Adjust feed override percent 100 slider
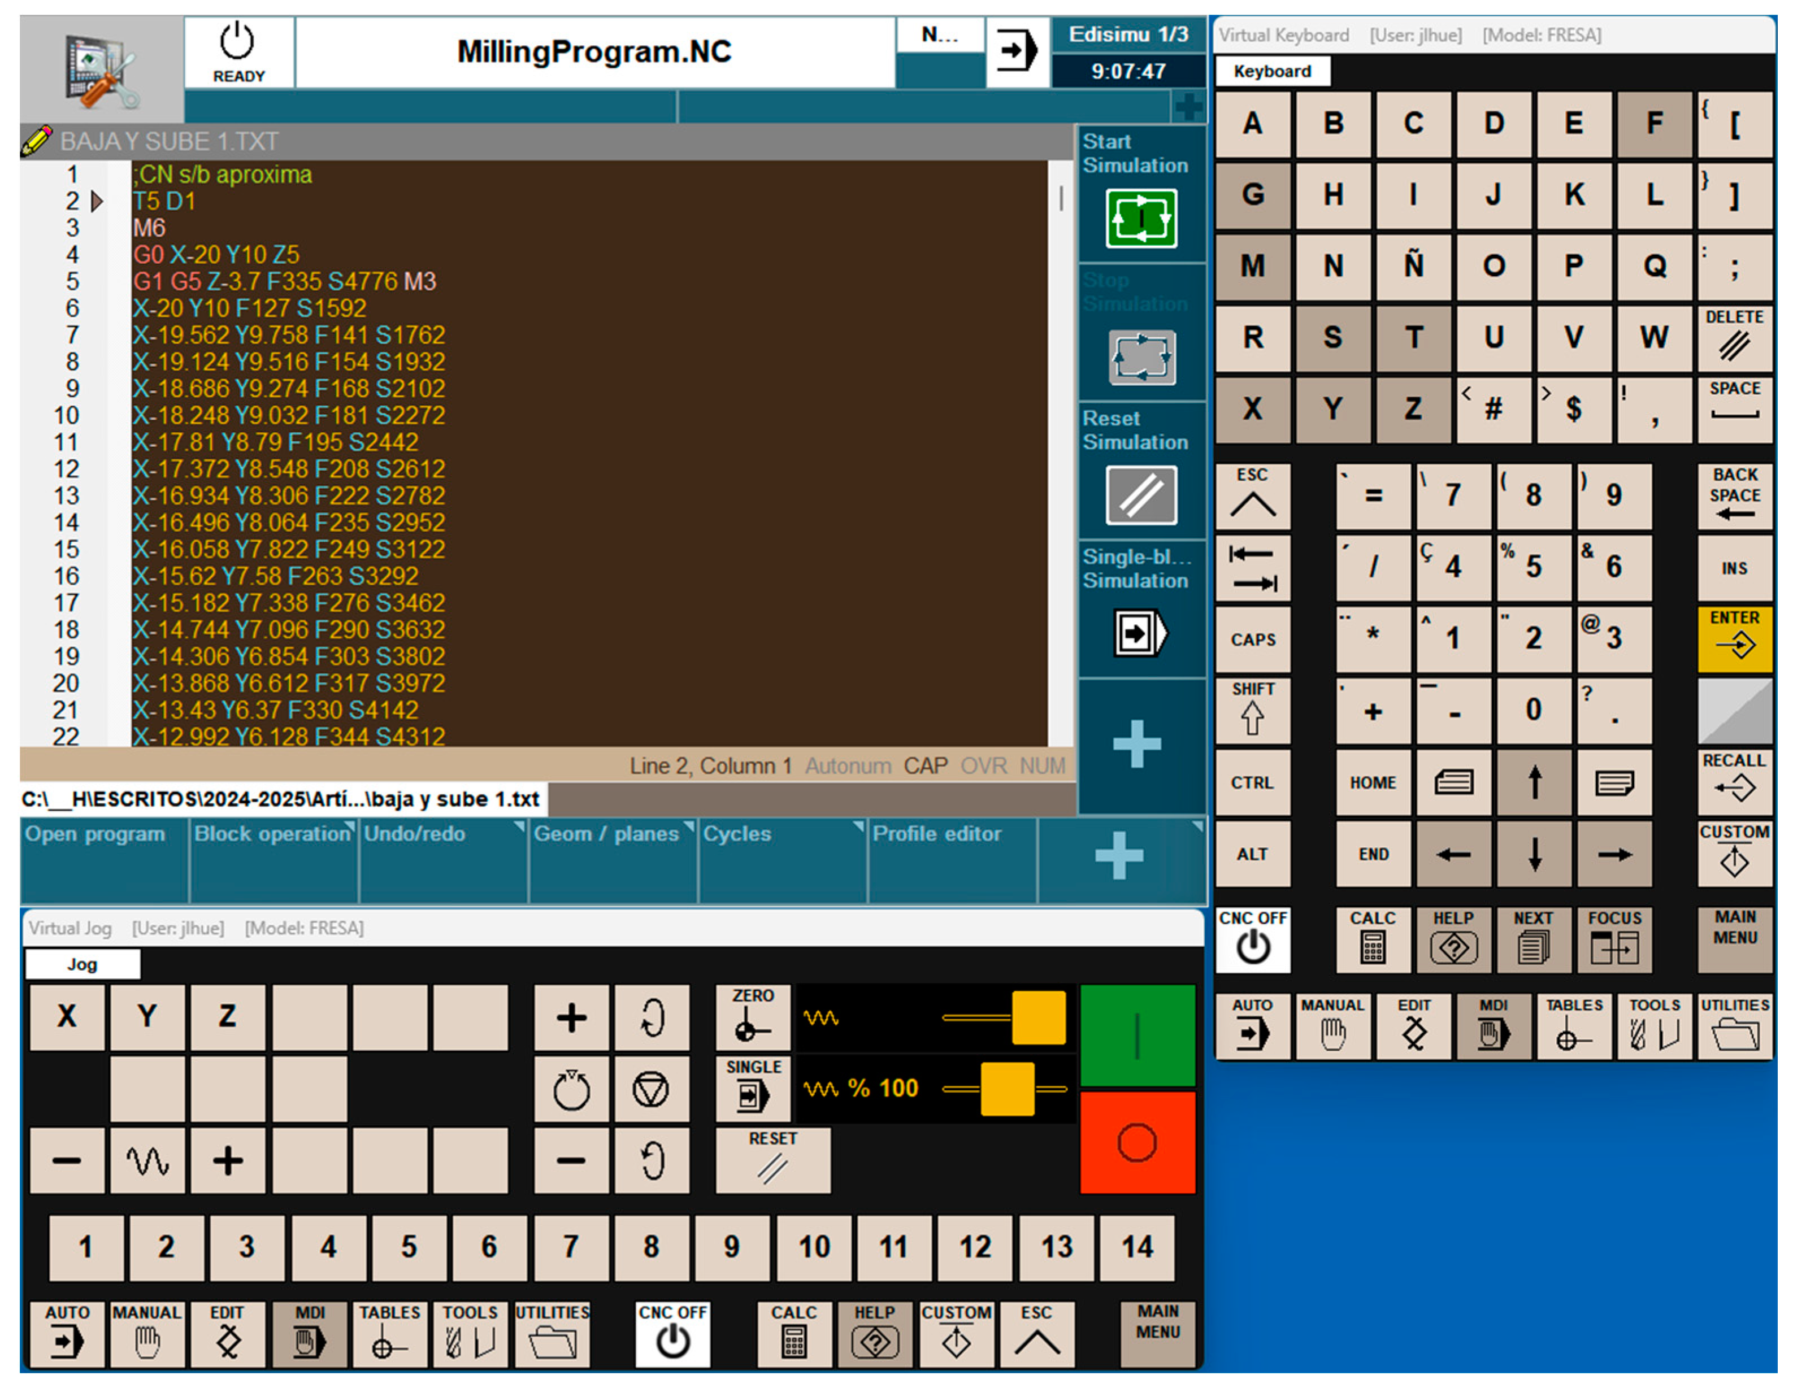1793x1388 pixels. (x=1006, y=1089)
